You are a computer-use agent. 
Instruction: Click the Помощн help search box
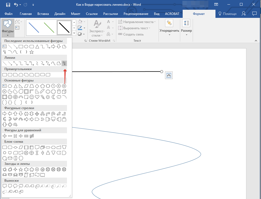[227, 14]
